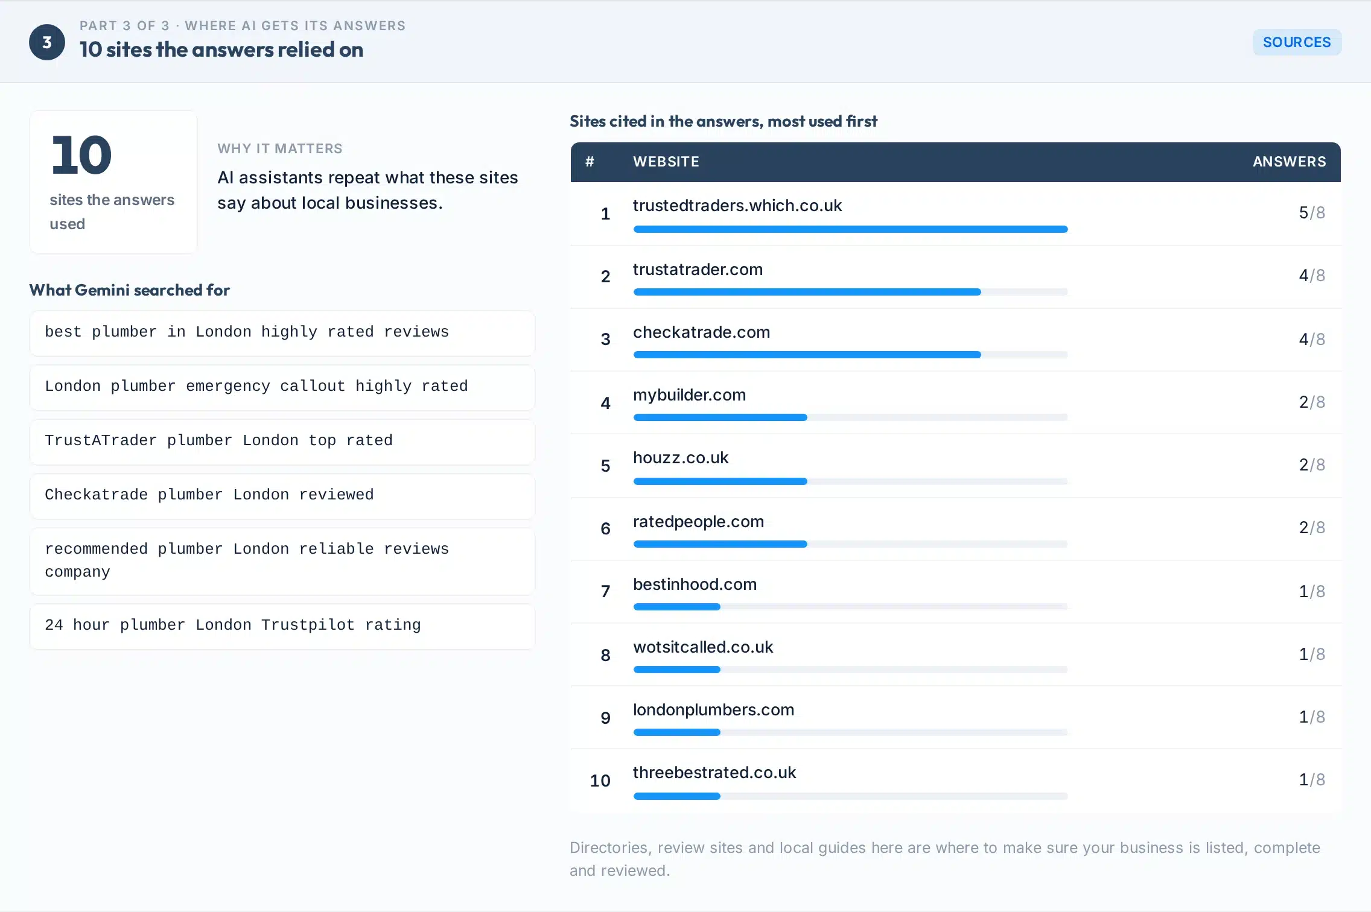This screenshot has width=1371, height=912.
Task: Click the 4/8 count for trustatrader.com
Action: (1312, 276)
